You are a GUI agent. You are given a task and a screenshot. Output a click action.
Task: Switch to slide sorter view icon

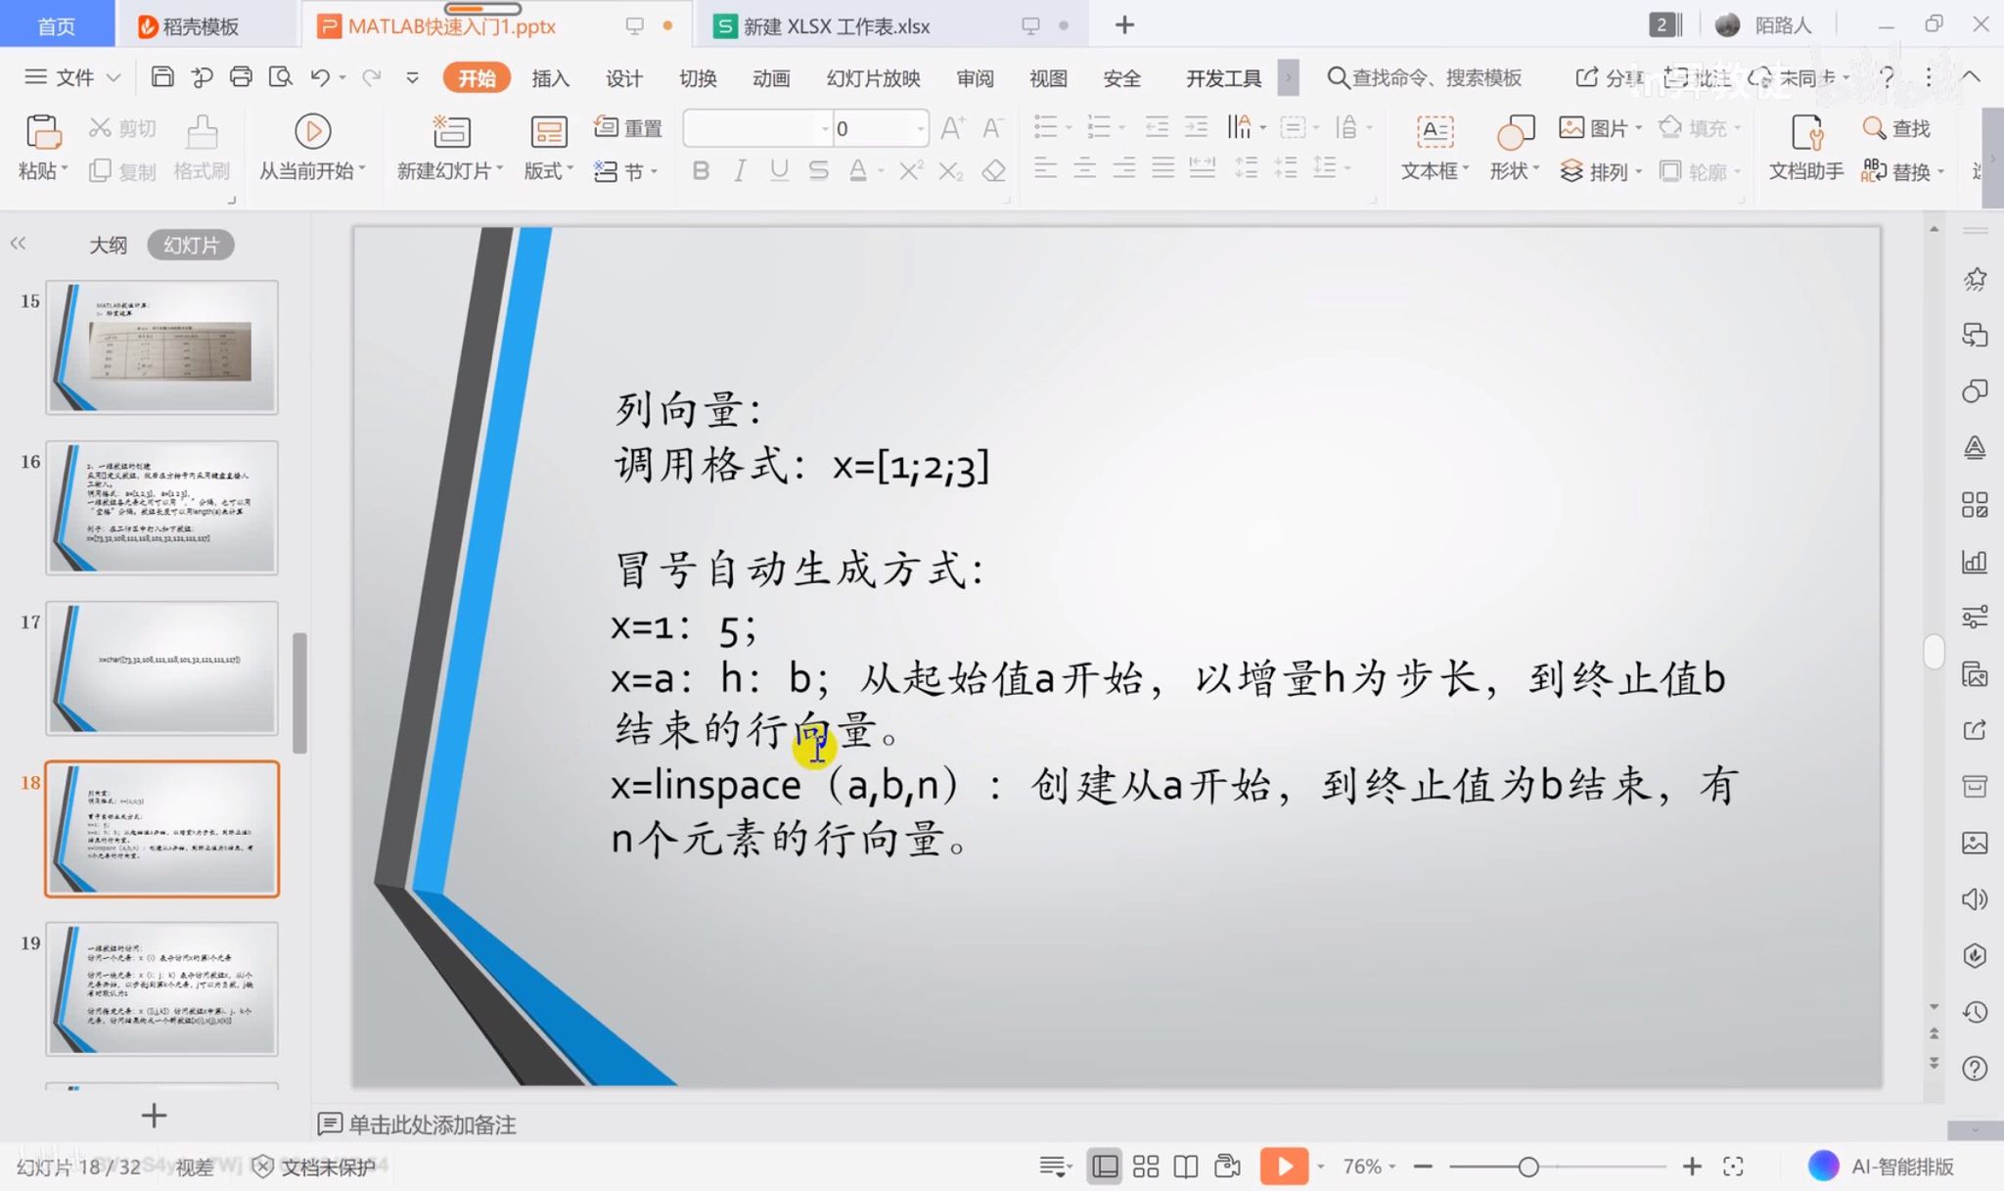tap(1145, 1167)
